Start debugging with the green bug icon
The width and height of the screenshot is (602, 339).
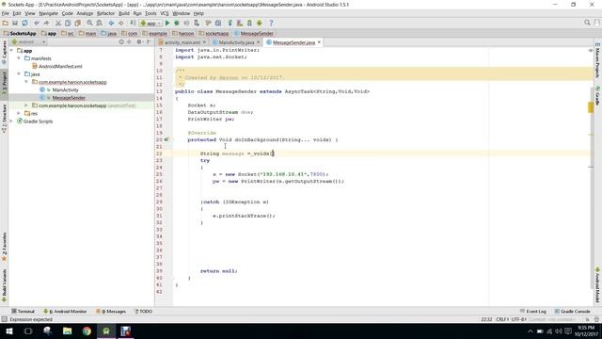(x=177, y=23)
